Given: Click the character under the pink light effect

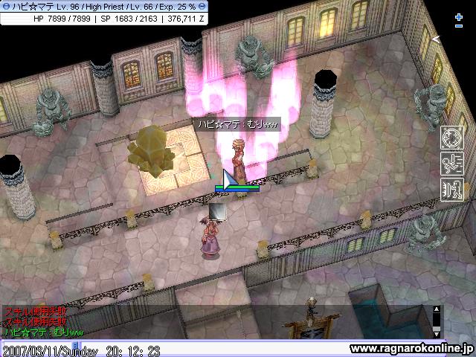Looking at the screenshot, I should pos(239,161).
